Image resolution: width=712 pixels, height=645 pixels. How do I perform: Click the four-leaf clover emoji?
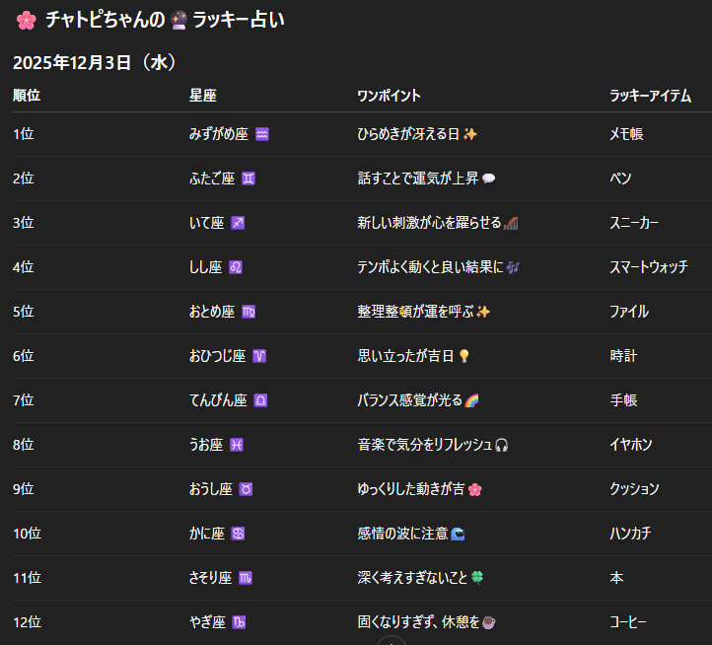pyautogui.click(x=475, y=578)
